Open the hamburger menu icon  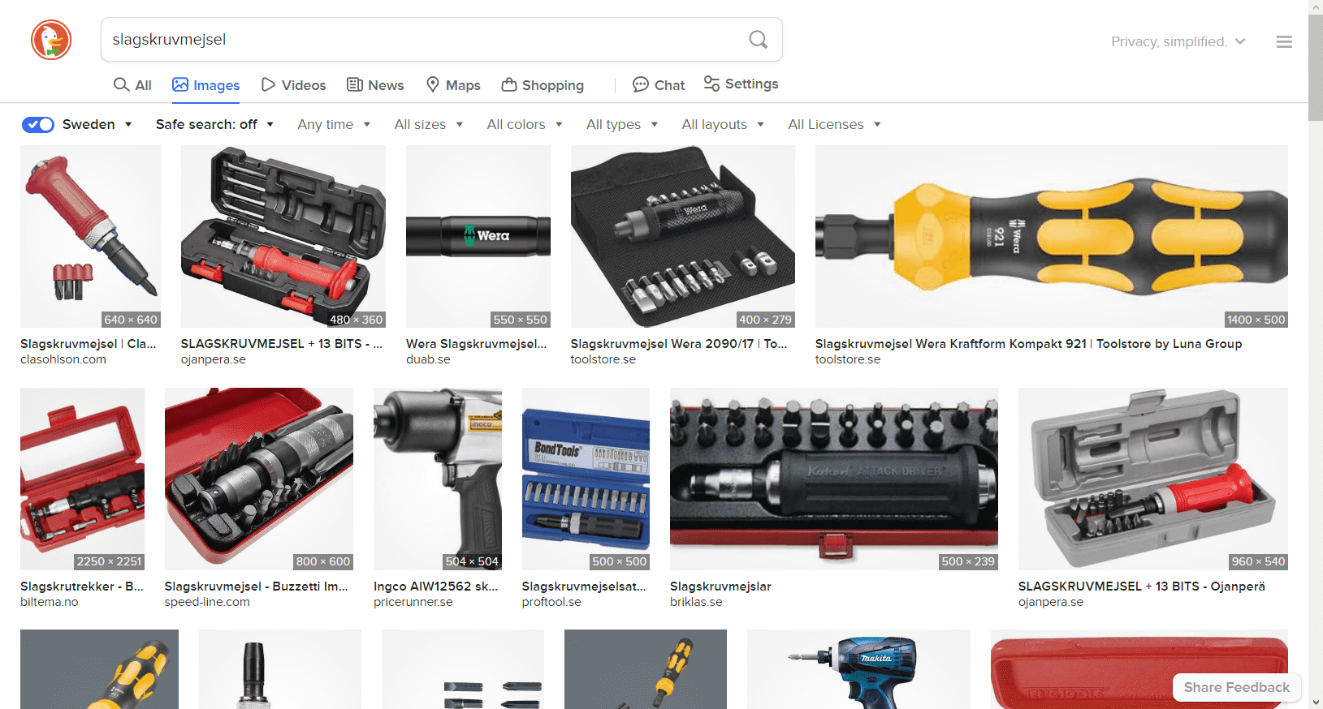point(1283,42)
